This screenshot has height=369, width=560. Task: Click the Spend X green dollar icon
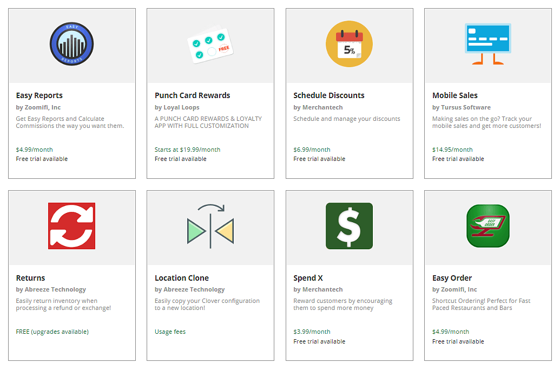point(350,226)
